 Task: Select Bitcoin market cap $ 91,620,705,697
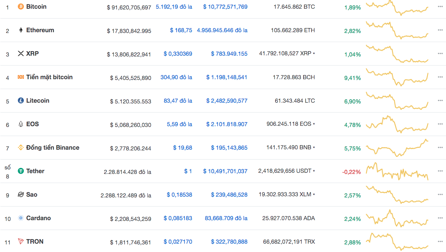pos(129,8)
